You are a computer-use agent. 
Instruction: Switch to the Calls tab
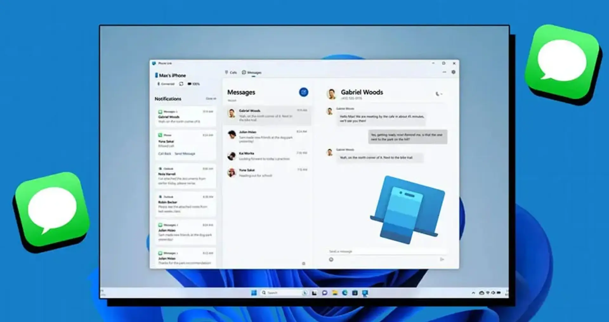231,73
